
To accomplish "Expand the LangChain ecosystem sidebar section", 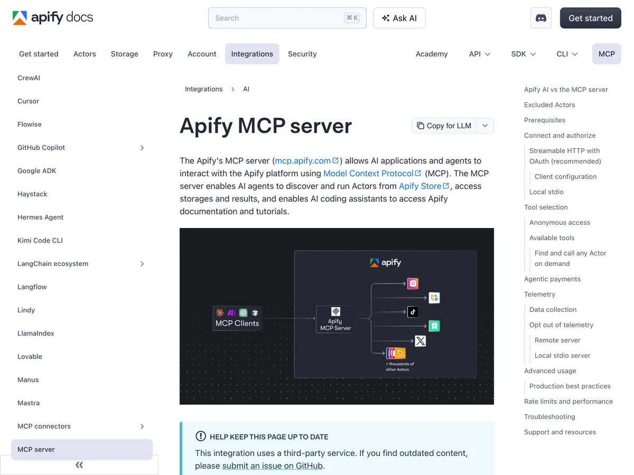I will click(142, 264).
